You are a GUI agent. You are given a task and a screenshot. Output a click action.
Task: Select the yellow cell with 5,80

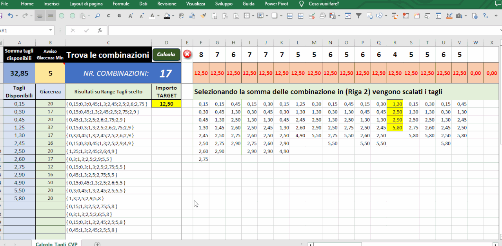click(x=395, y=127)
